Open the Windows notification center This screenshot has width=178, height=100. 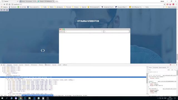pos(175,98)
